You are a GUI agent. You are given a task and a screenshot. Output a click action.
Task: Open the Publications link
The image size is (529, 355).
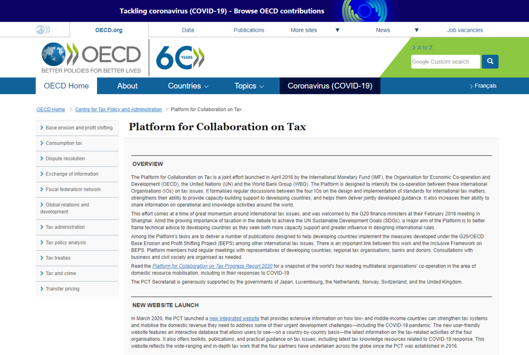(x=249, y=30)
